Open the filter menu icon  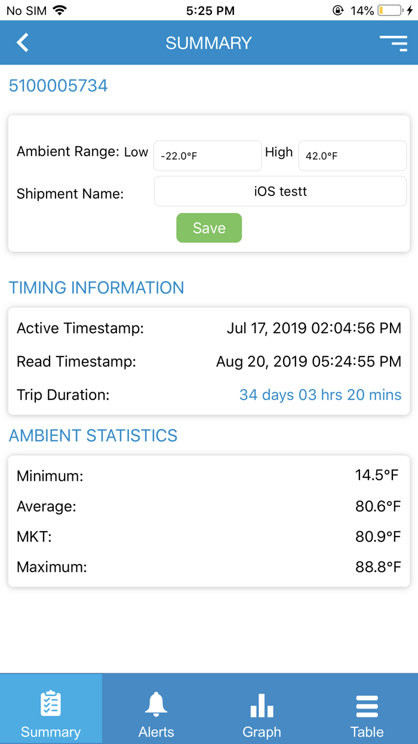(x=393, y=42)
